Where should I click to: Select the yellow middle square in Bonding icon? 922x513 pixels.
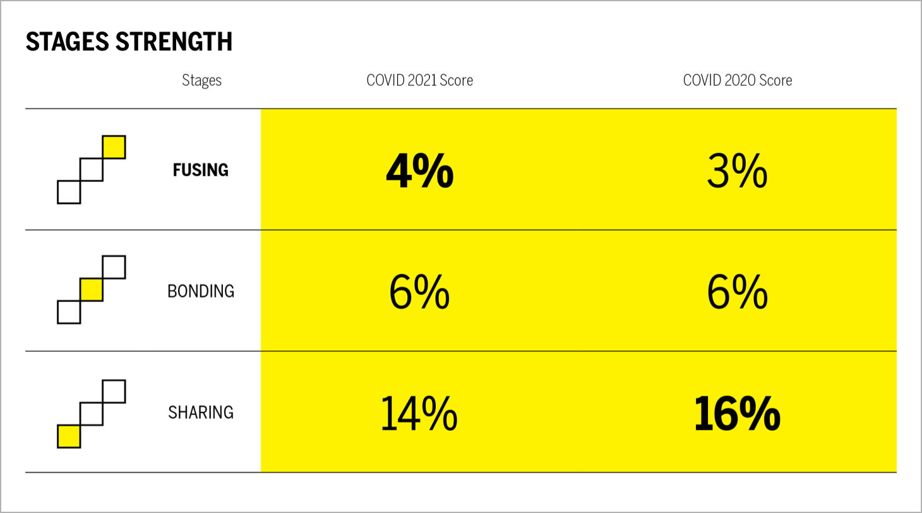[92, 290]
